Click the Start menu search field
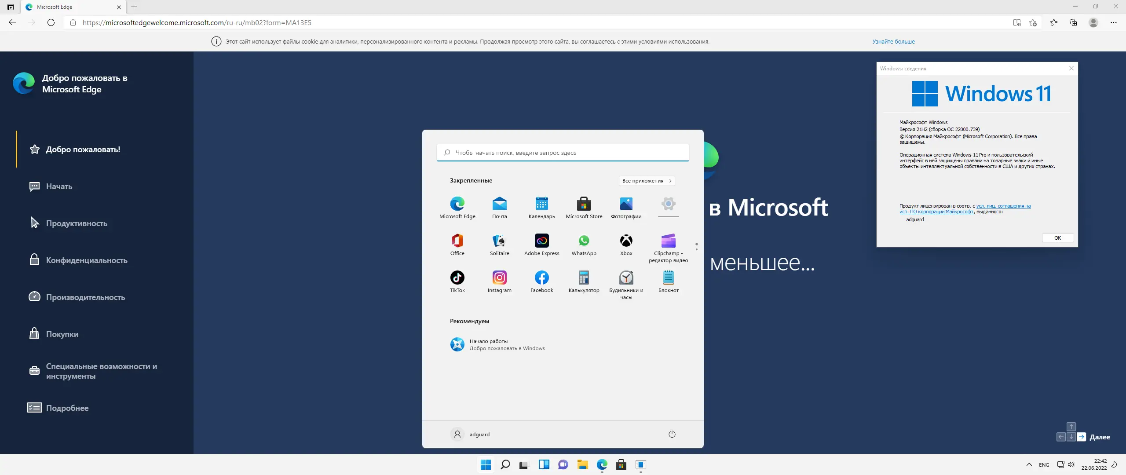 pyautogui.click(x=563, y=153)
